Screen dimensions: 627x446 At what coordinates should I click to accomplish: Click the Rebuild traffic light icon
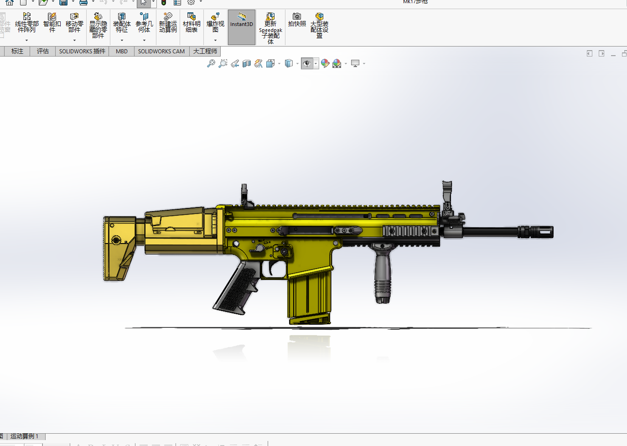click(x=164, y=2)
